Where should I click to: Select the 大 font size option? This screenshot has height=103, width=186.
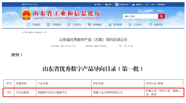126,46
